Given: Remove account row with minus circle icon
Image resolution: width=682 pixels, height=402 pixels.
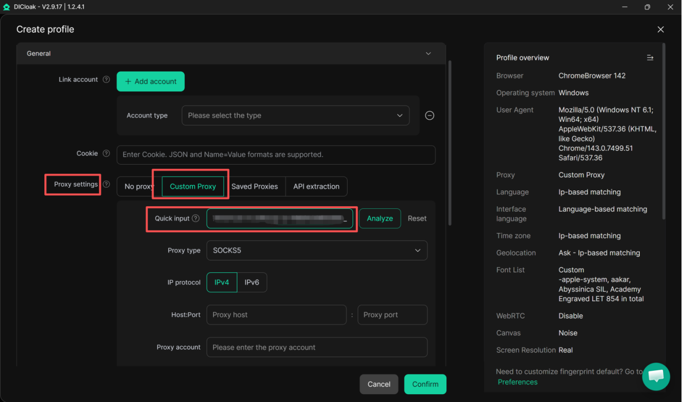Looking at the screenshot, I should coord(429,116).
